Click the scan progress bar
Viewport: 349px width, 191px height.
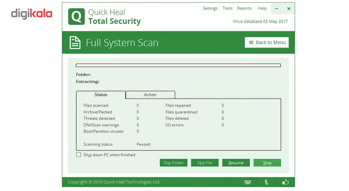(178, 65)
